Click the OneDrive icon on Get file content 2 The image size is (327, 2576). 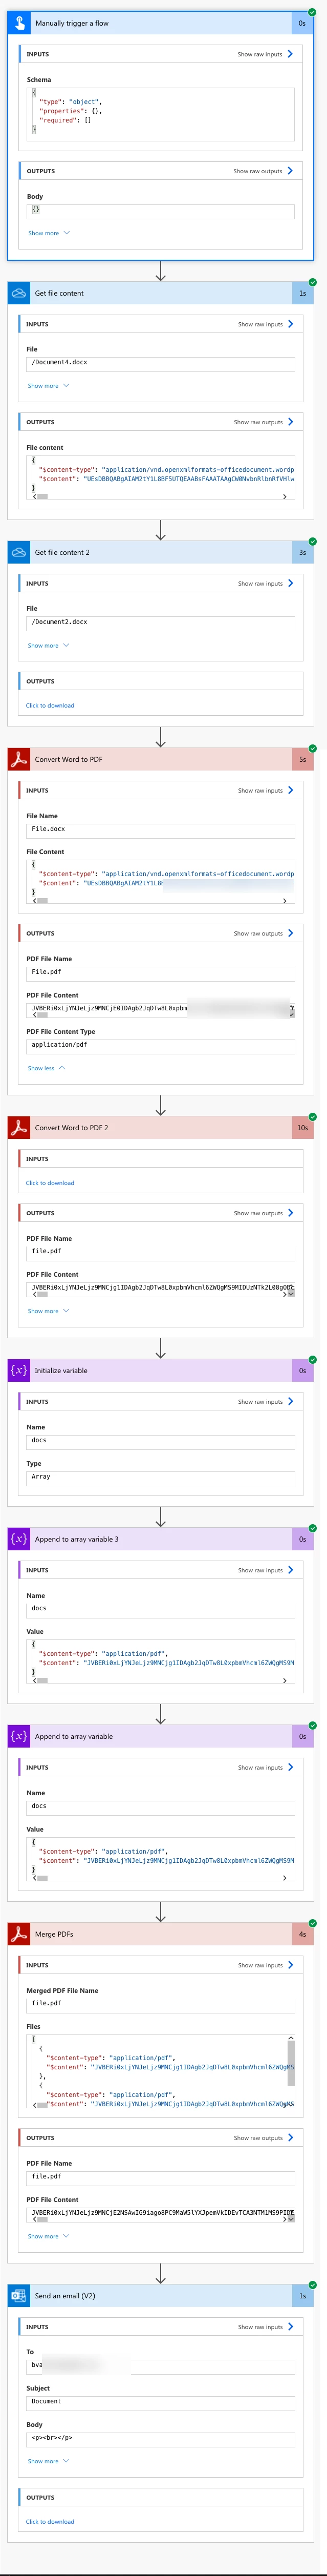pos(19,552)
